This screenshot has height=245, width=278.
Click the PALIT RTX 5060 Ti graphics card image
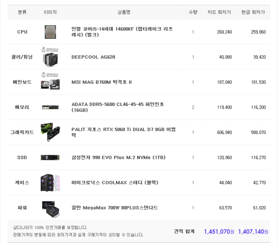click(50, 132)
